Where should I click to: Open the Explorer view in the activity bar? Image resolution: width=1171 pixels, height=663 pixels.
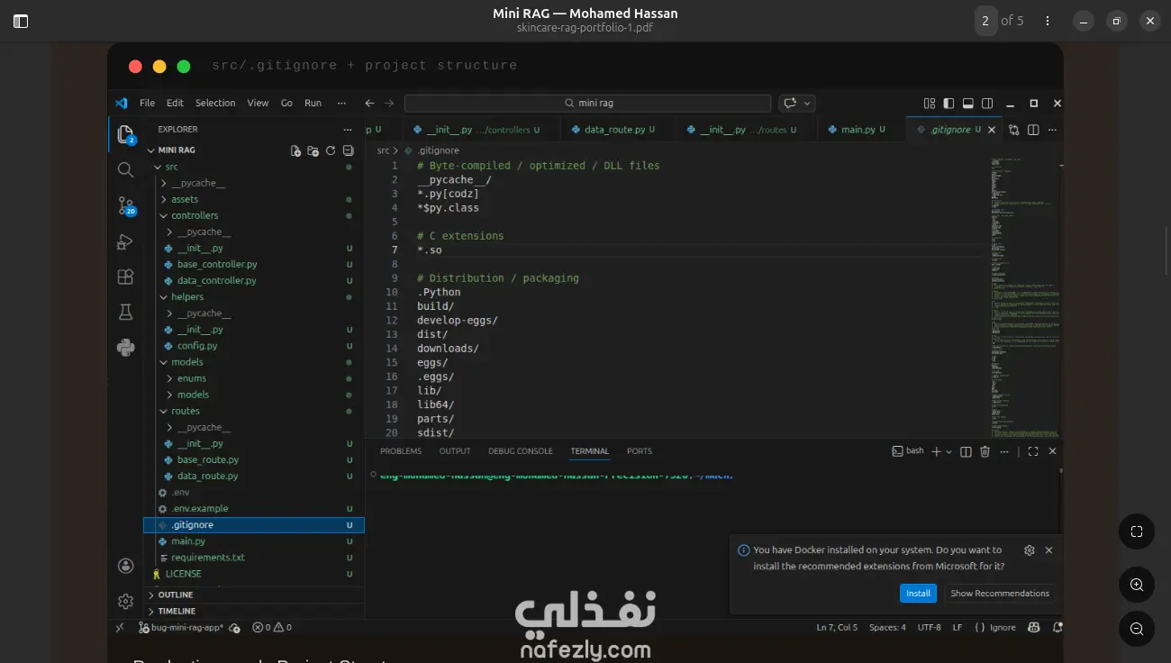coord(125,134)
